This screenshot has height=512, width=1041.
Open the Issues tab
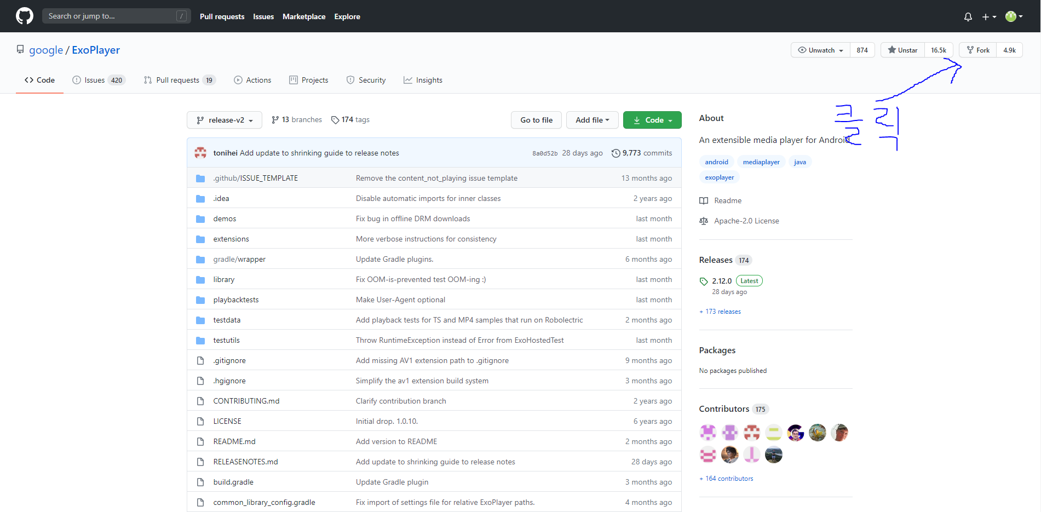tap(99, 80)
